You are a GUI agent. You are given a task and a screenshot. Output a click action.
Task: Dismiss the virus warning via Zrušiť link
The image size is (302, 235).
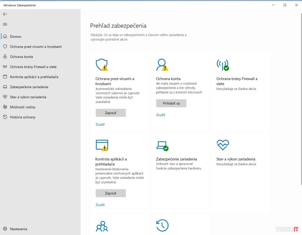click(x=100, y=124)
